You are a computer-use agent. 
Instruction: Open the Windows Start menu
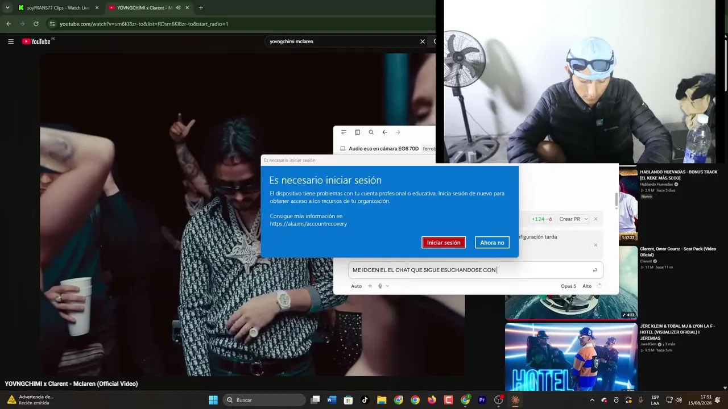coord(213,400)
